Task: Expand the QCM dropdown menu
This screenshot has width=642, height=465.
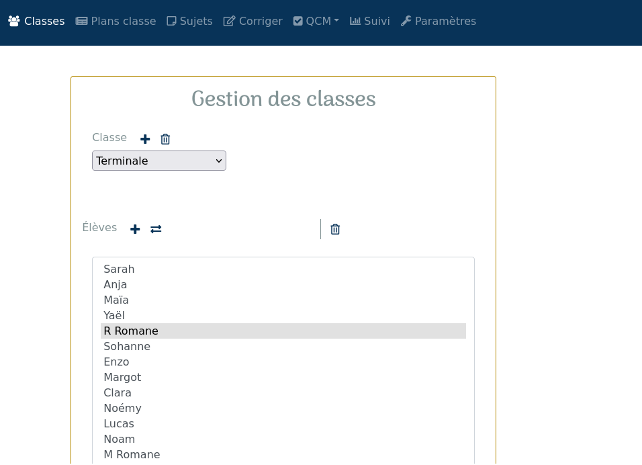Action: point(316,22)
